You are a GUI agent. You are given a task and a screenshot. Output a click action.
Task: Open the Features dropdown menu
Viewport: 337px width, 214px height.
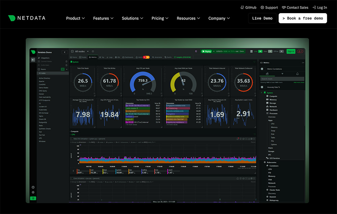pyautogui.click(x=103, y=18)
